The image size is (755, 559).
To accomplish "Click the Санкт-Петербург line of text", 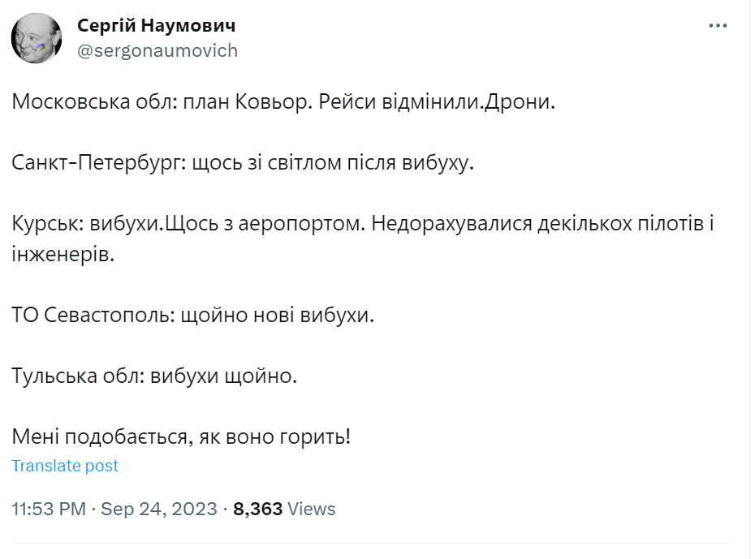I will pyautogui.click(x=242, y=163).
